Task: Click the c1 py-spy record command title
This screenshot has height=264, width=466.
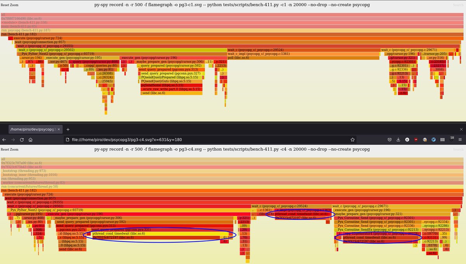Action: [232, 5]
